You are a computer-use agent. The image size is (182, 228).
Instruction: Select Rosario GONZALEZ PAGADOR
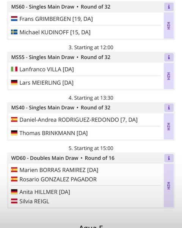[x=58, y=179]
